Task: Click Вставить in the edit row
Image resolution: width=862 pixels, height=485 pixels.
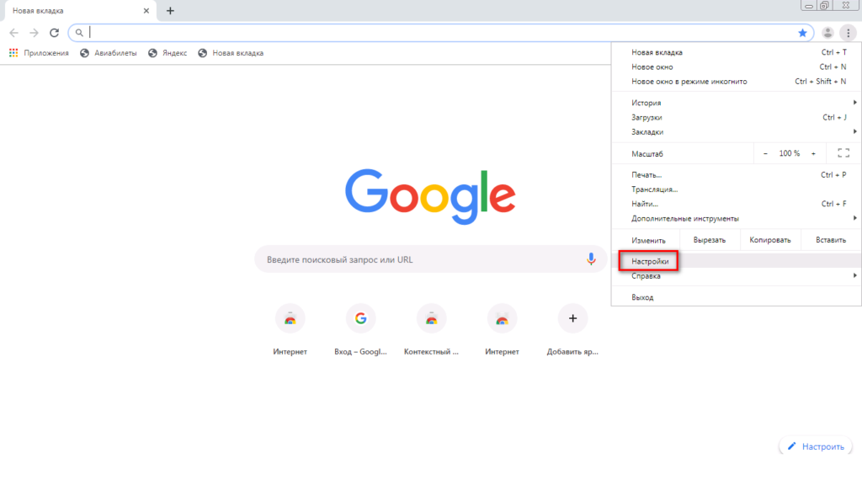Action: (831, 240)
